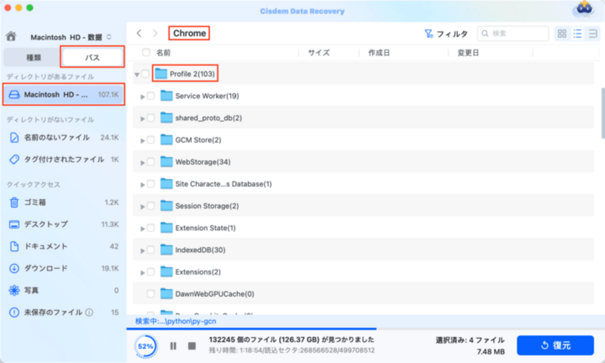Expand the WebStorage(34) folder

click(143, 162)
